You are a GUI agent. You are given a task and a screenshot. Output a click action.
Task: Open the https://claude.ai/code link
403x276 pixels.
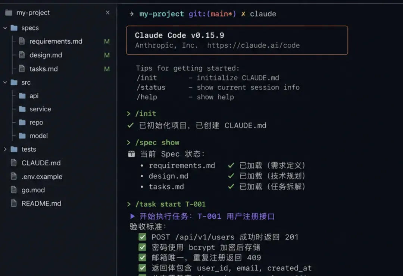click(x=253, y=45)
